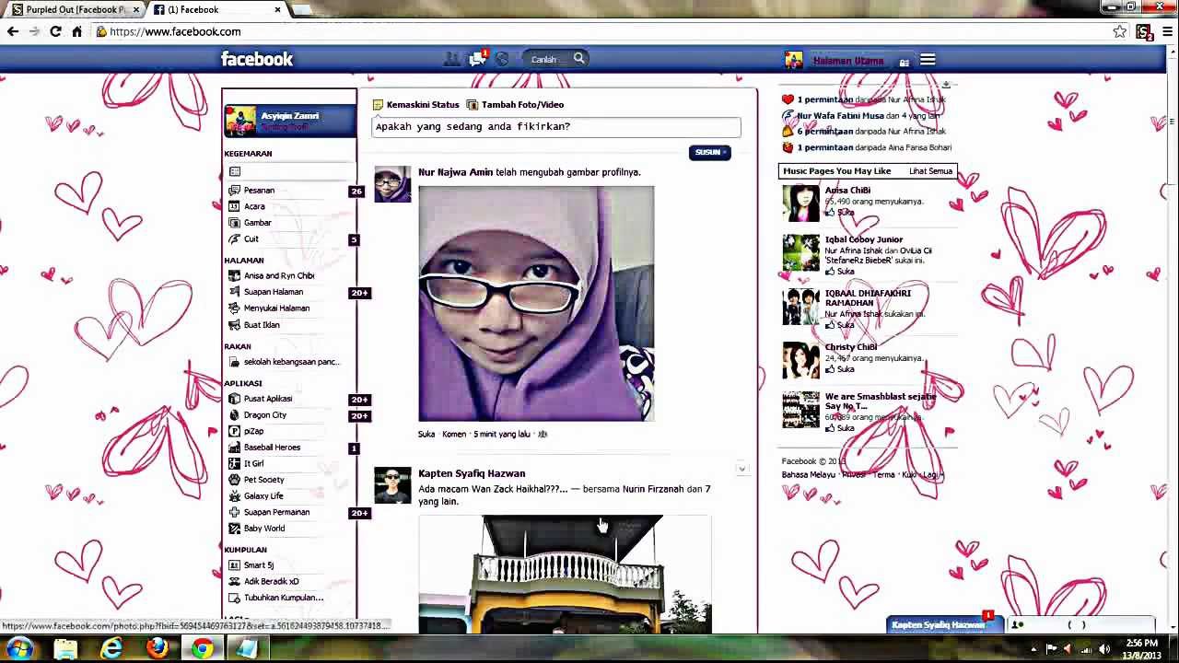This screenshot has width=1179, height=663.
Task: Open Suapan Halaman in sidebar
Action: coord(273,292)
